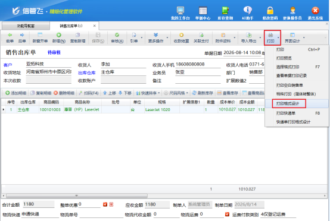Screen dimensions: 330x221
Task: Open 库存查询 in the header
Action: click(x=225, y=13)
